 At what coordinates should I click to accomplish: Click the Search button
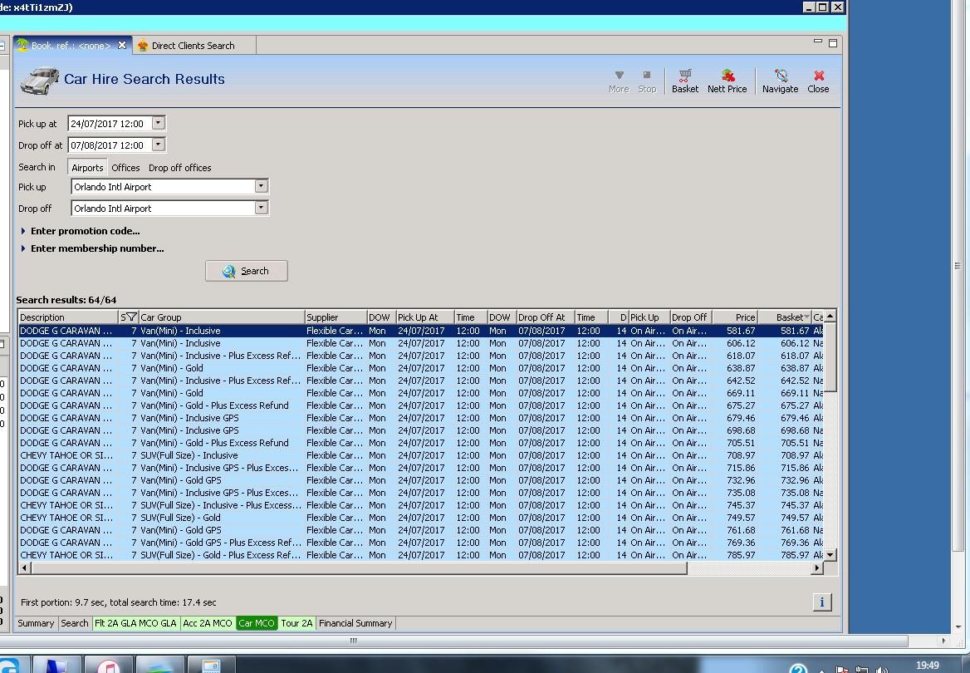coord(247,271)
